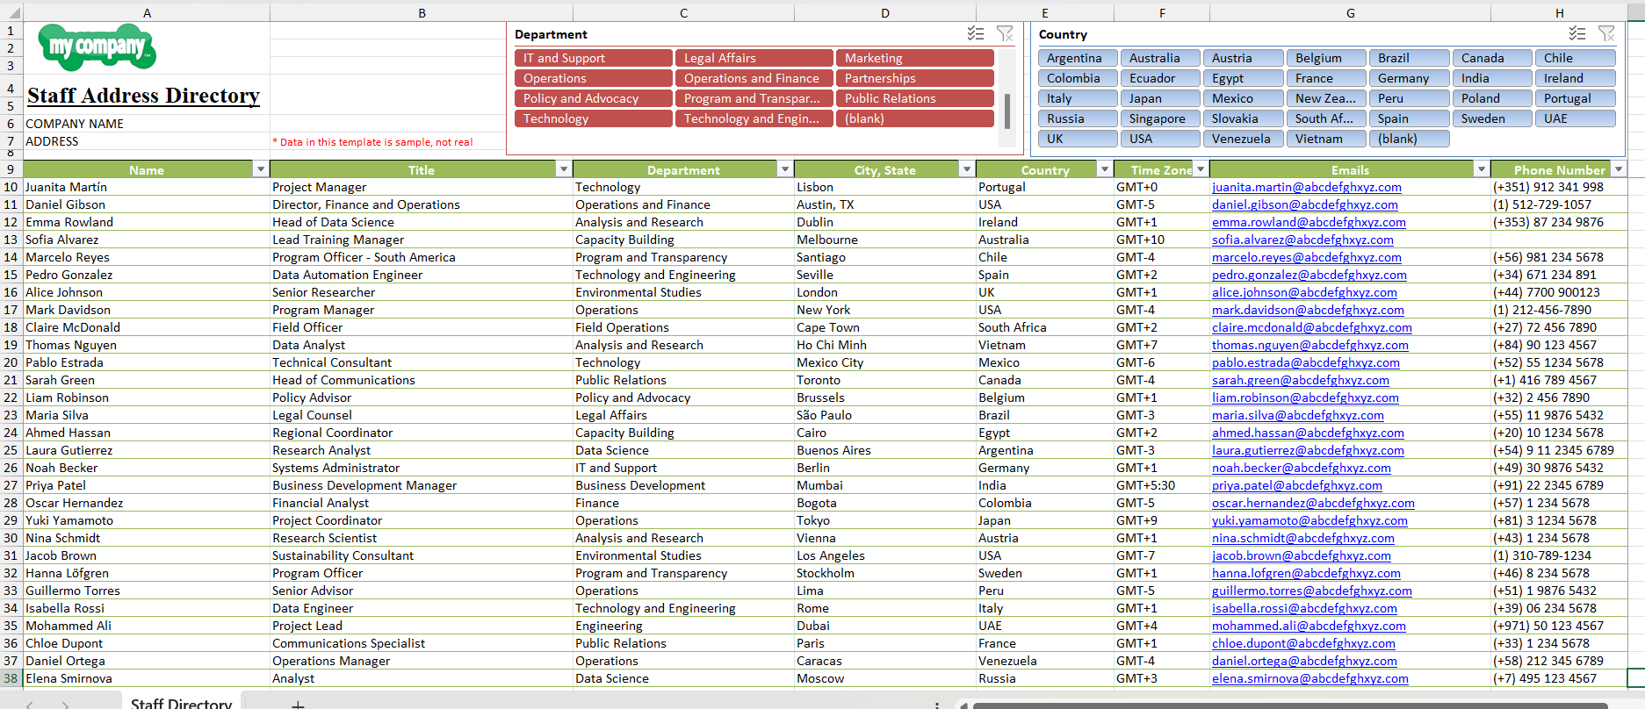Select column H header
The height and width of the screenshot is (709, 1645).
point(1559,13)
